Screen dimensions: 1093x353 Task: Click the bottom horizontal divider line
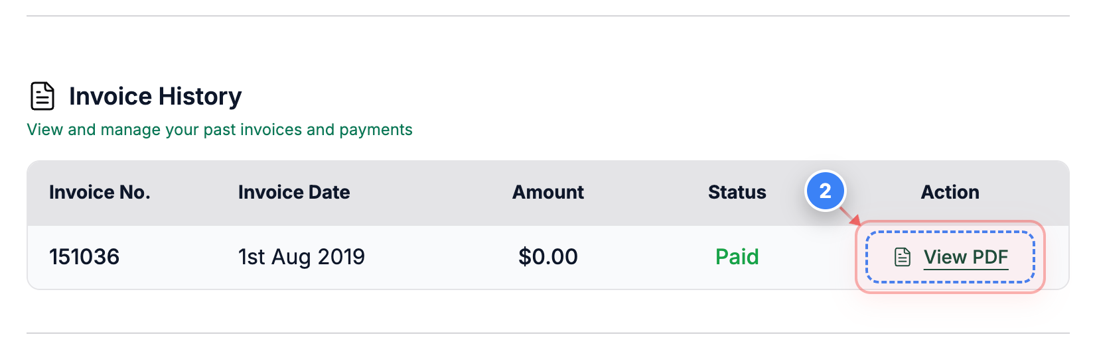point(547,333)
